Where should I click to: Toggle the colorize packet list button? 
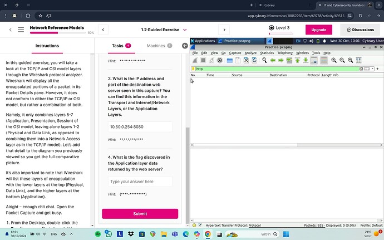coord(323,60)
